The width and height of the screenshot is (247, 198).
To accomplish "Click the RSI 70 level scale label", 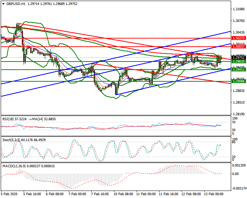I will tap(234, 122).
